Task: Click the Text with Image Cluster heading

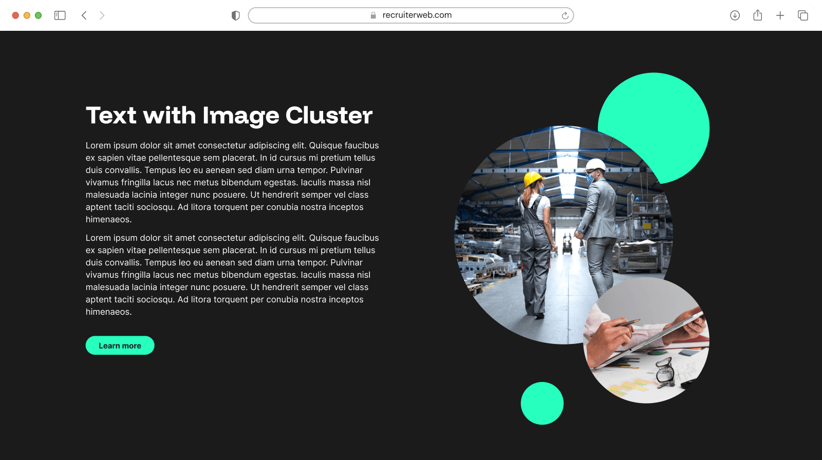Action: coord(229,116)
